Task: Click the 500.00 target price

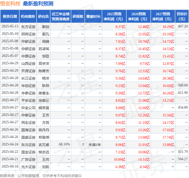Action: 183,85
